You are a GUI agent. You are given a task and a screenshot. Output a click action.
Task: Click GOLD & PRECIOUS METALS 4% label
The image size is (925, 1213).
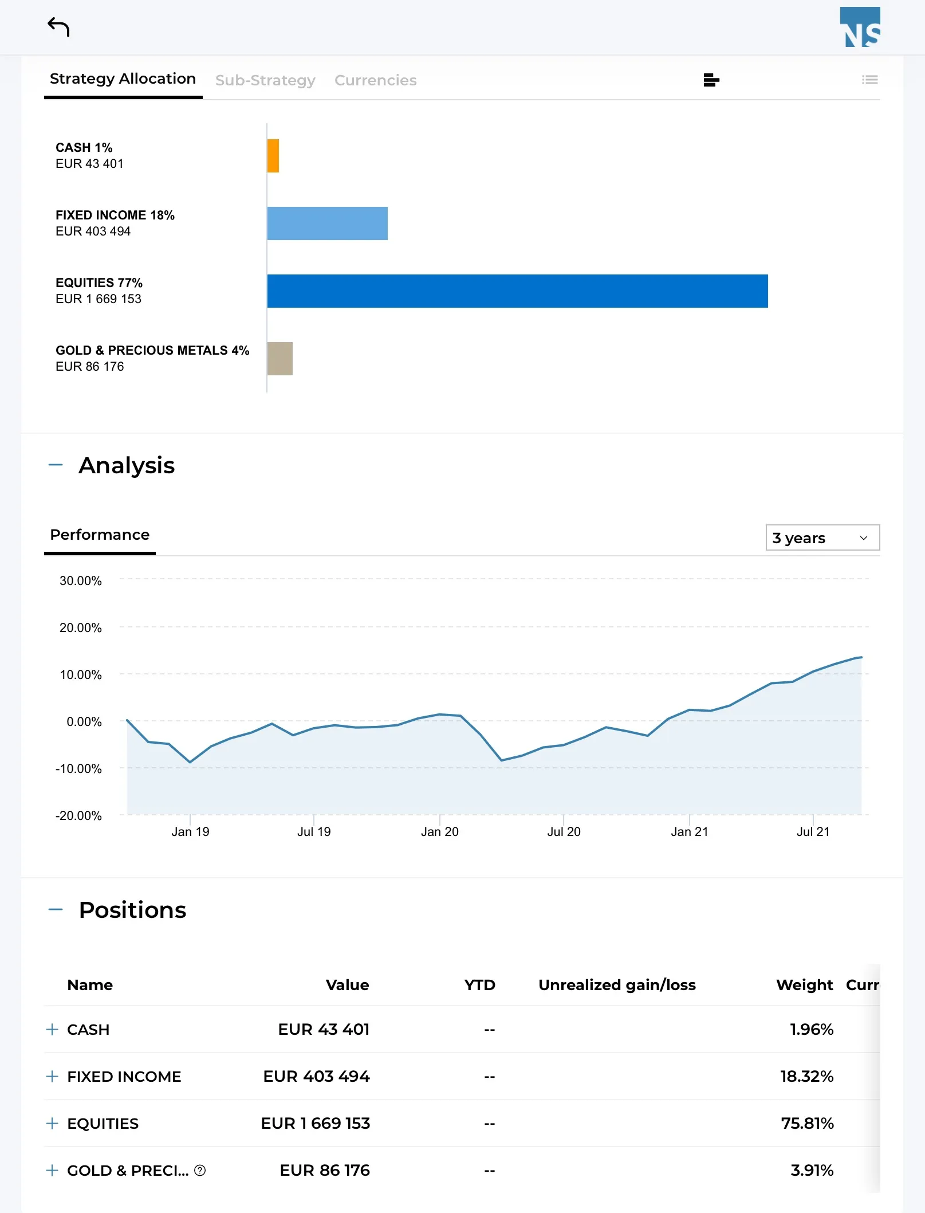pyautogui.click(x=152, y=351)
